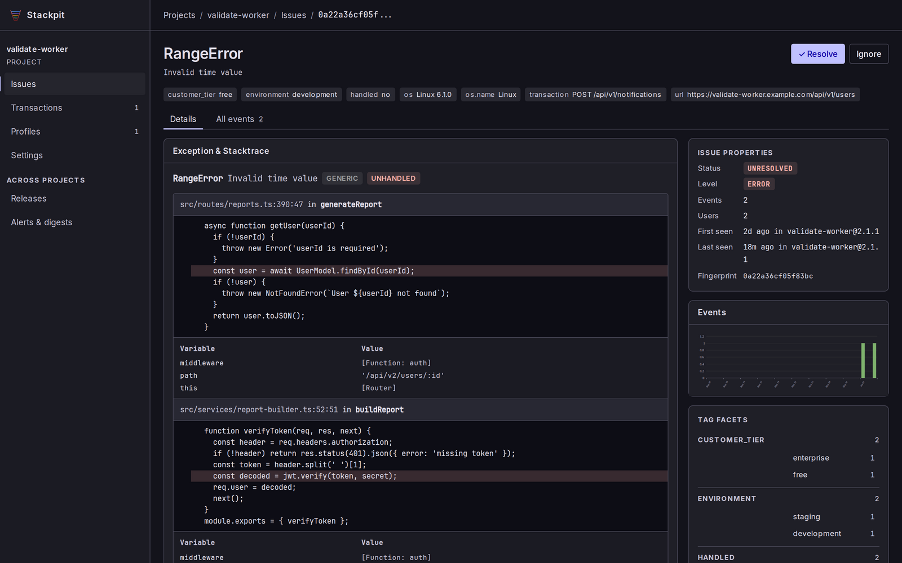Click the Ignore button
Image resolution: width=902 pixels, height=563 pixels.
[869, 54]
